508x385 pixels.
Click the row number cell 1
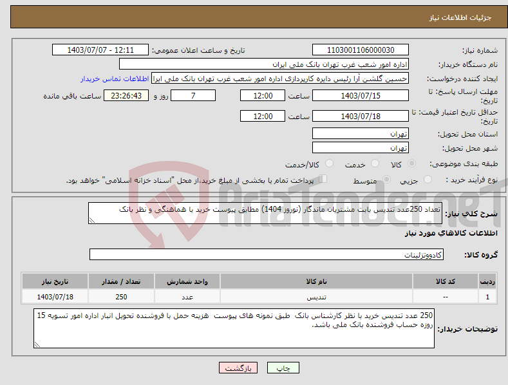tap(487, 297)
